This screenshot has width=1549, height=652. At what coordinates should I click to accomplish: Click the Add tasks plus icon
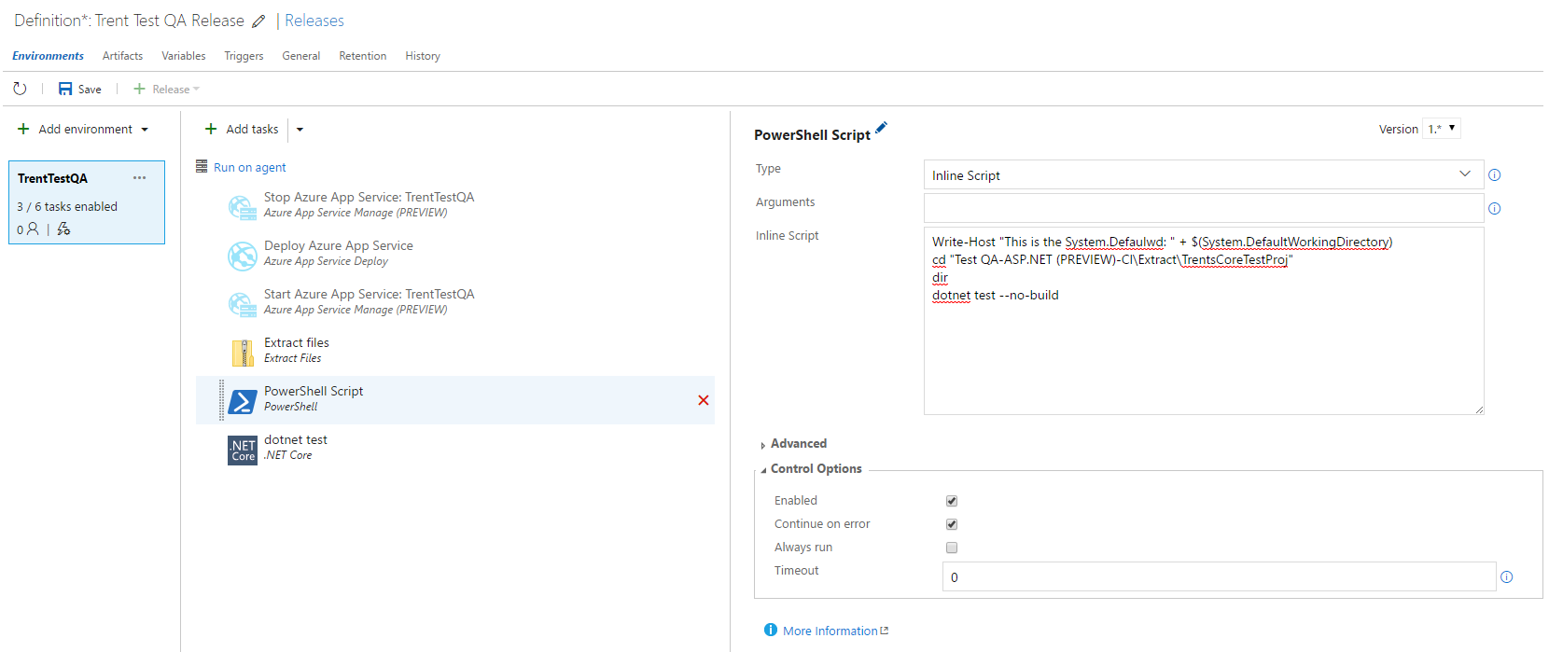coord(211,129)
